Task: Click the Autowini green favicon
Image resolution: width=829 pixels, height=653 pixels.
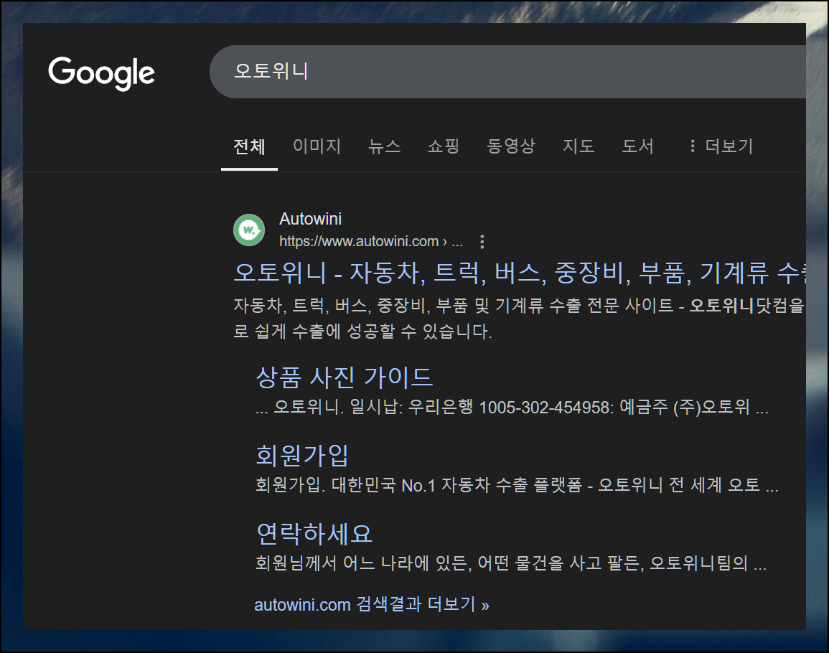Action: click(x=249, y=230)
